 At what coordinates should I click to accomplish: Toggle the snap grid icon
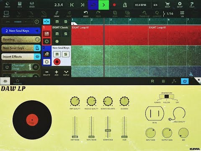[x=182, y=14]
